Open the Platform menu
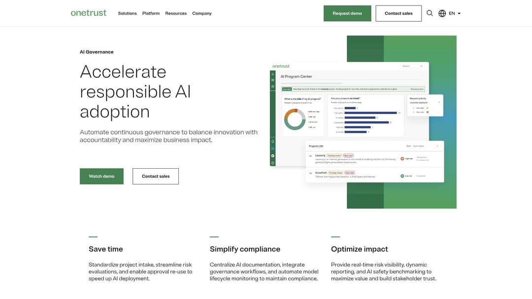Screen dimensions: 532x299 click(151, 13)
